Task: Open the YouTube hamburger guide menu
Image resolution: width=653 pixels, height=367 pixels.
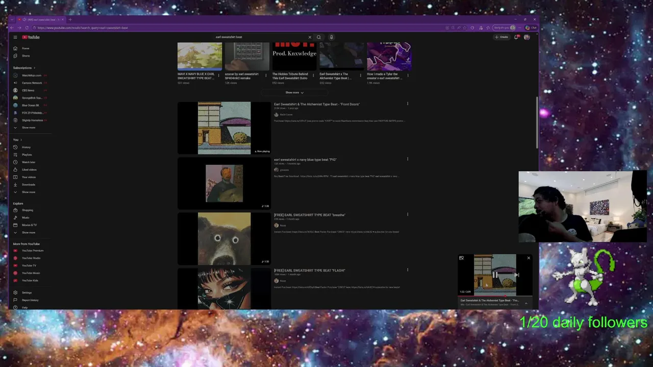Action: tap(15, 37)
